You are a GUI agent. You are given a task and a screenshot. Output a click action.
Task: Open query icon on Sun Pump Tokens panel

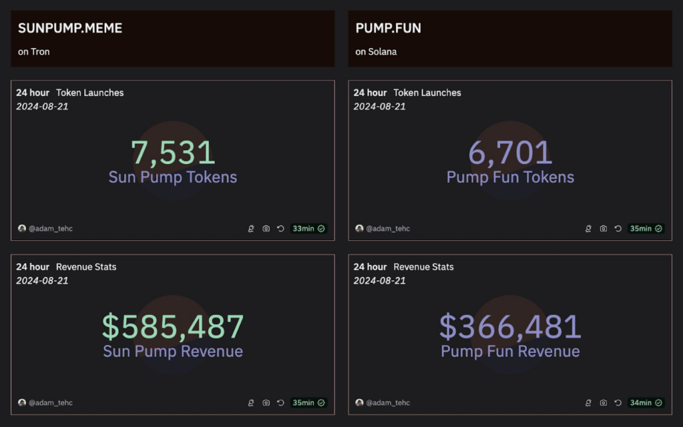point(251,228)
